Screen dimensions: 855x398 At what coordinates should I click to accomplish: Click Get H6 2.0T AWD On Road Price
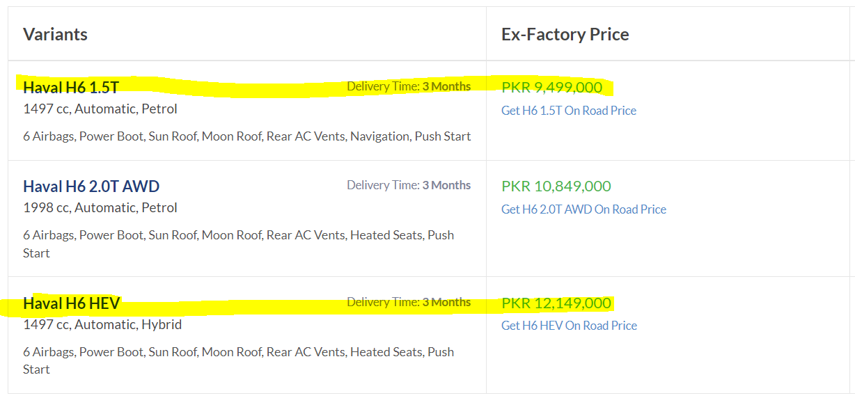click(583, 209)
